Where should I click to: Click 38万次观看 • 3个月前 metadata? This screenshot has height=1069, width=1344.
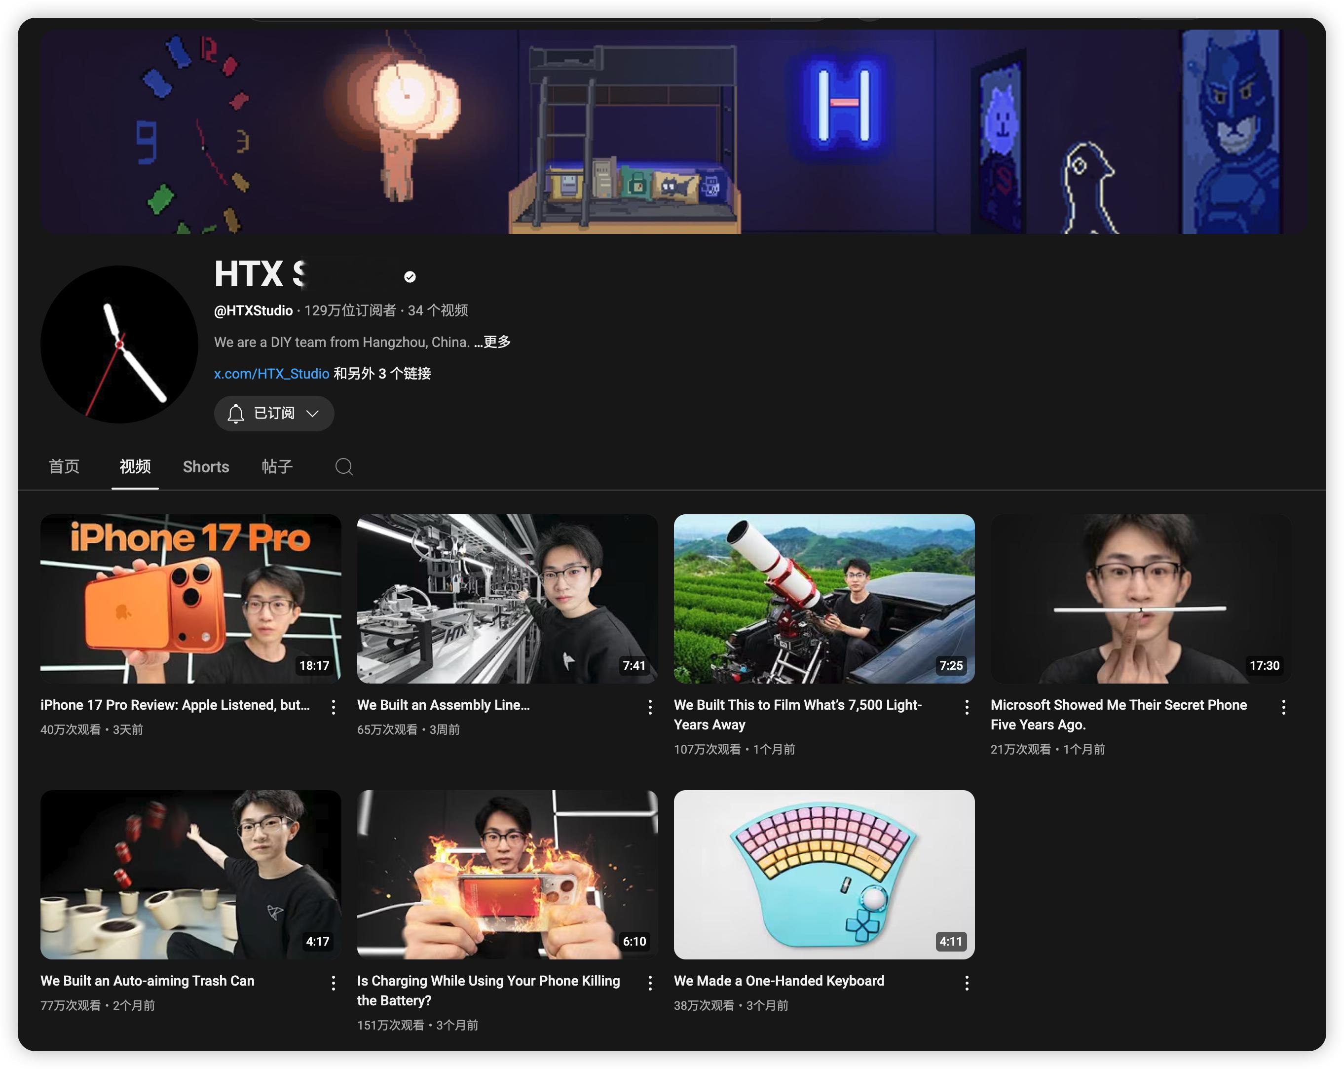pyautogui.click(x=731, y=1005)
